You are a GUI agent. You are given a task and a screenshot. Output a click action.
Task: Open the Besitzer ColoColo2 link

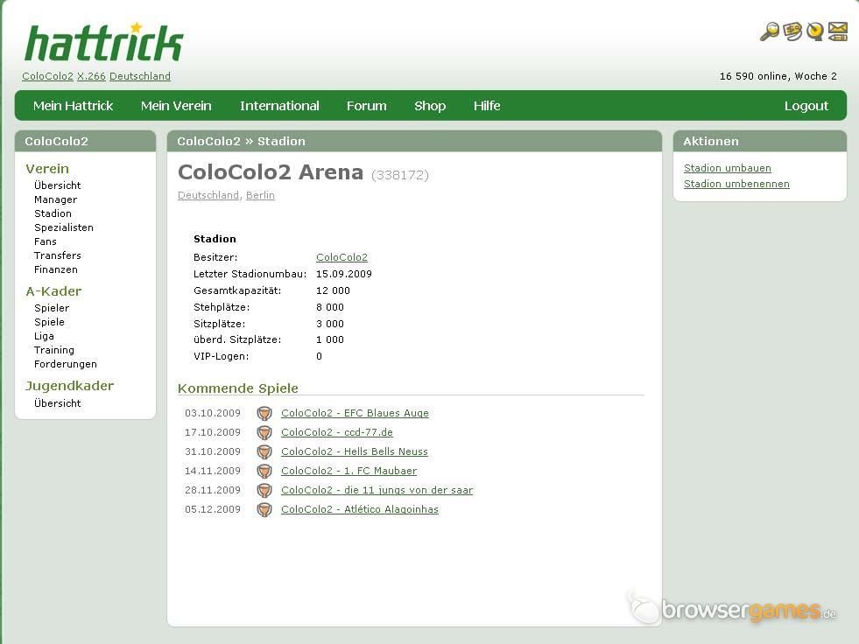(x=341, y=257)
